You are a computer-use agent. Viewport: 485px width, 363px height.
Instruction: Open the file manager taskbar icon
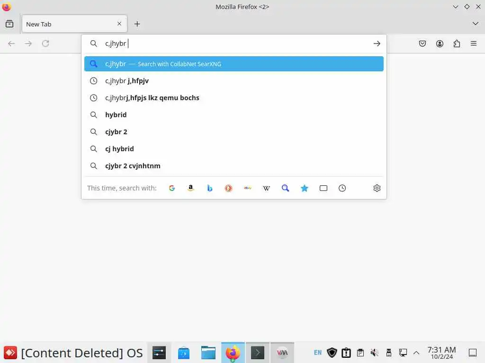pyautogui.click(x=208, y=353)
